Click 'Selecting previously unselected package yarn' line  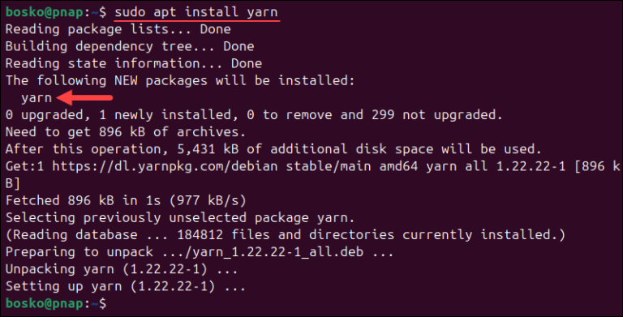(x=180, y=218)
